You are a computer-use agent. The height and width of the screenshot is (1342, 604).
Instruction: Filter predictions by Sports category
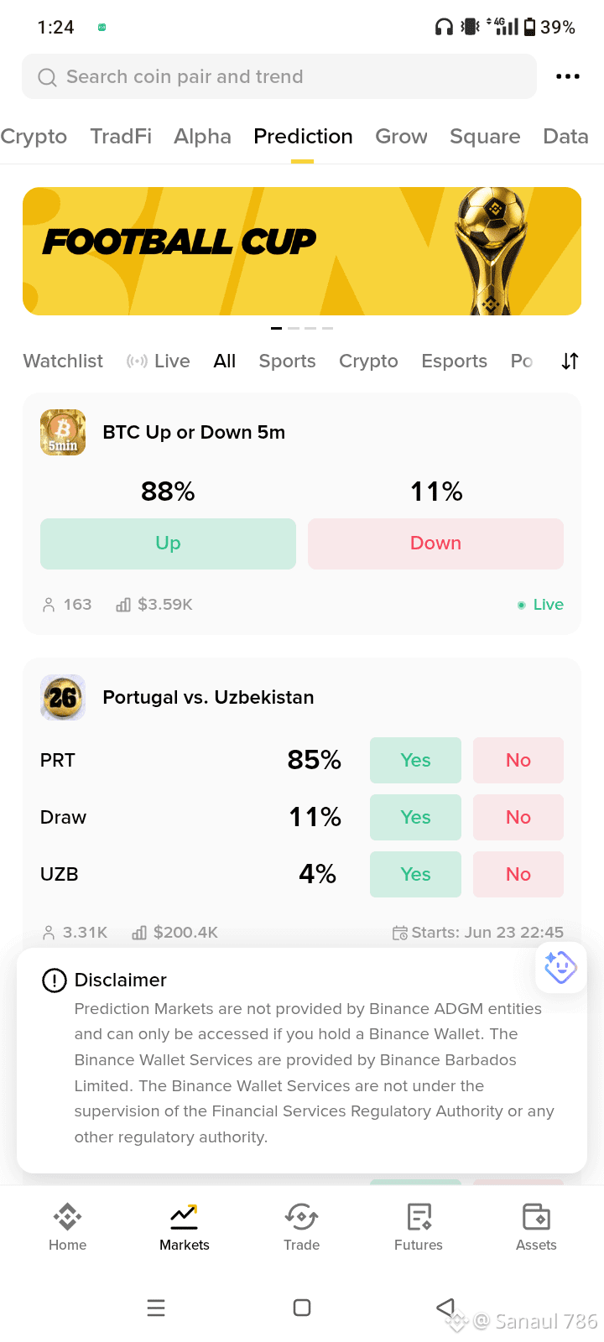pyautogui.click(x=287, y=362)
